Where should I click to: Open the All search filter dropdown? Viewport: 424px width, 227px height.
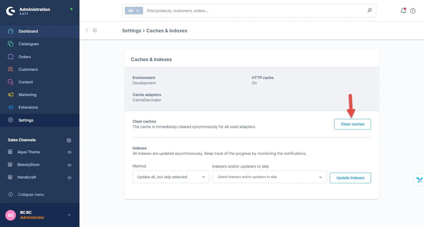(134, 11)
